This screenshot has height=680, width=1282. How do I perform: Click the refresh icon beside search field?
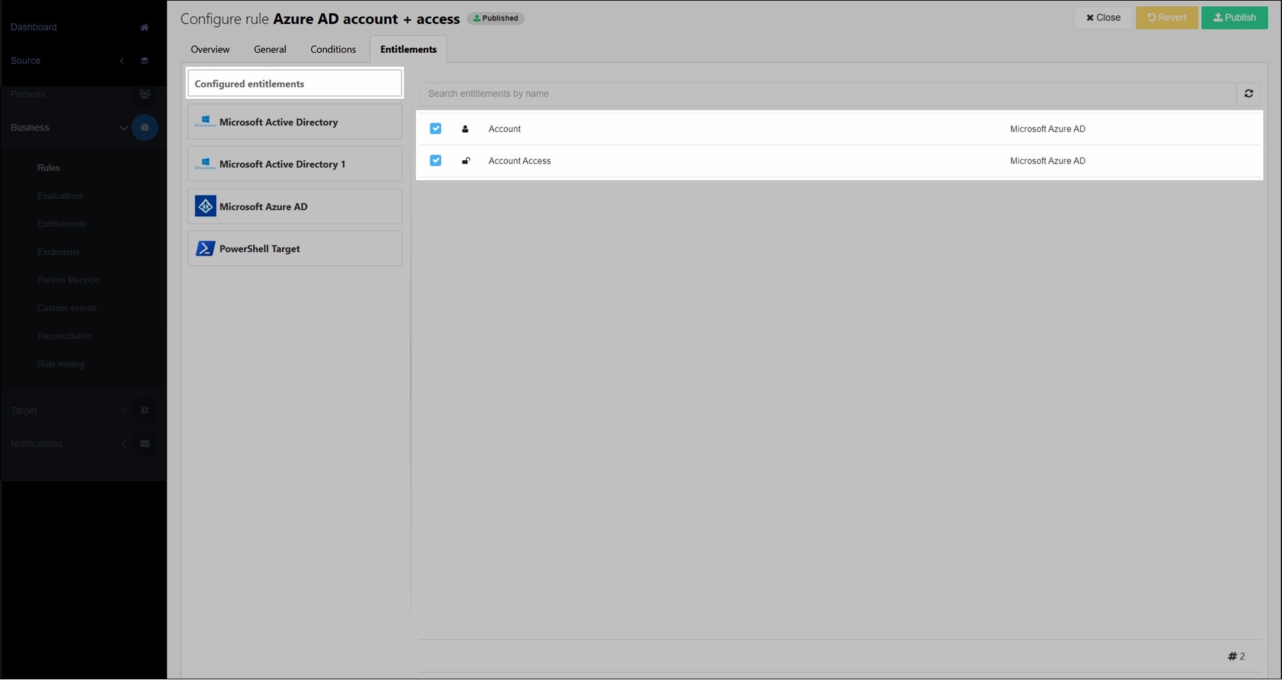(1248, 94)
